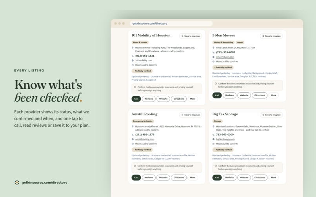Open More options for 3 Men Movers
The height and width of the screenshot is (197, 316).
(x=274, y=95)
